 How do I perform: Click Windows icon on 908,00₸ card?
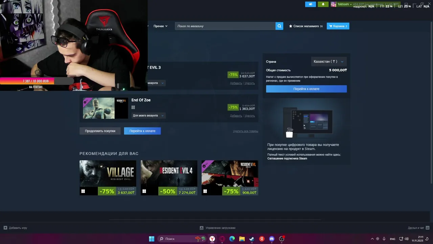205,191
